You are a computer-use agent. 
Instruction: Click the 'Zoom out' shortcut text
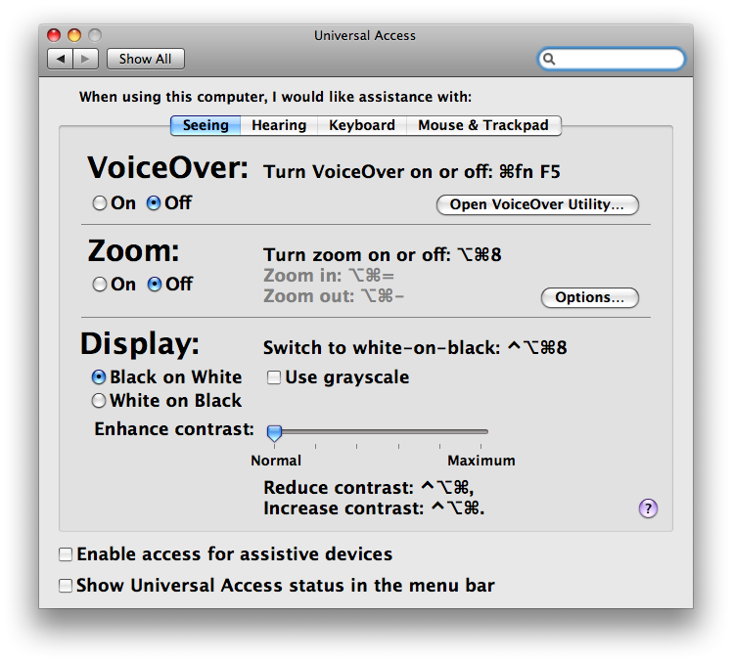334,296
